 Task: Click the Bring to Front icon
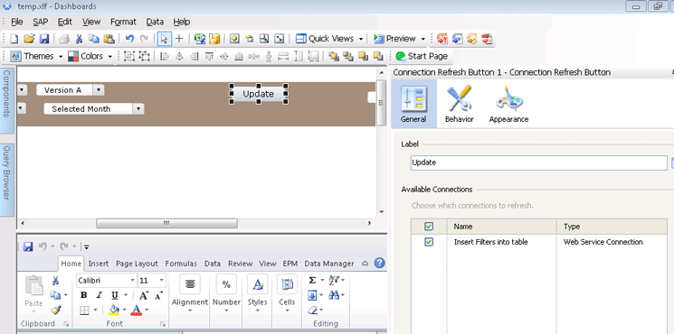pyautogui.click(x=334, y=56)
